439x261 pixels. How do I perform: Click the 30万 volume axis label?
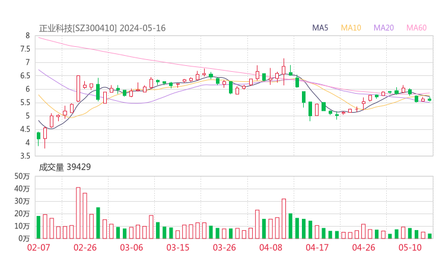click(22, 201)
